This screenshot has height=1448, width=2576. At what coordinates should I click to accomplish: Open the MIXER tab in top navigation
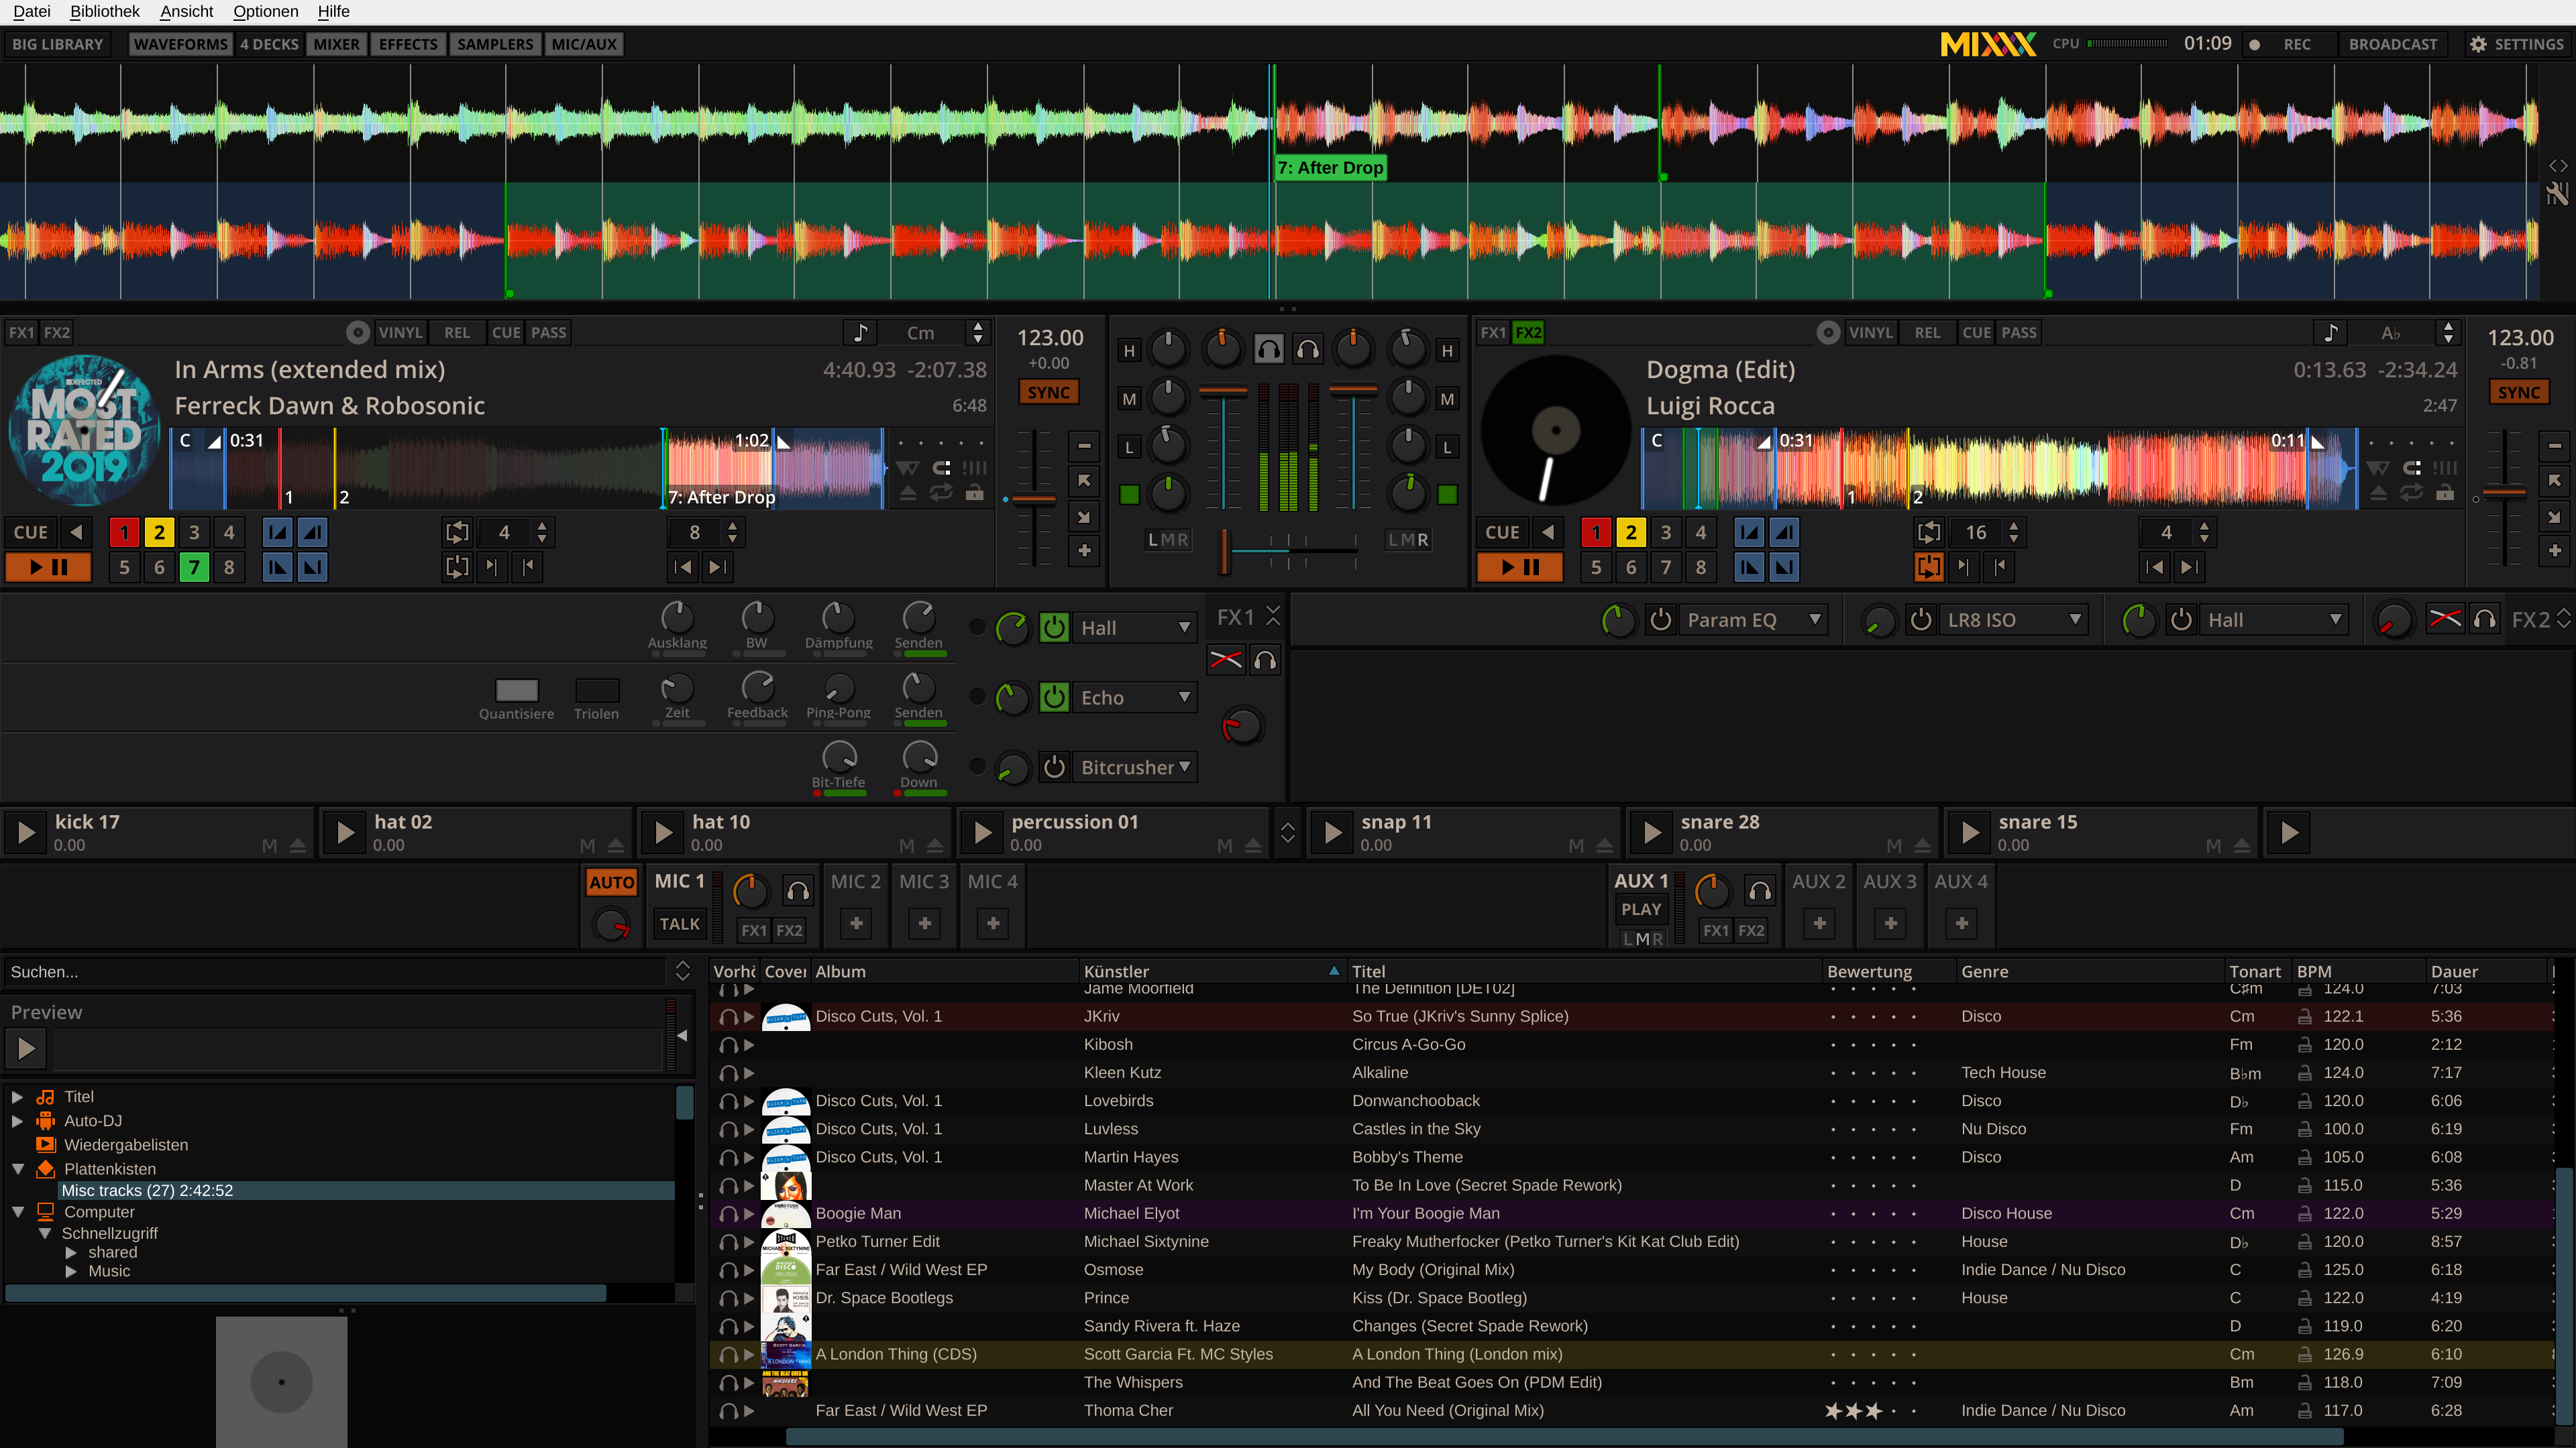click(338, 44)
